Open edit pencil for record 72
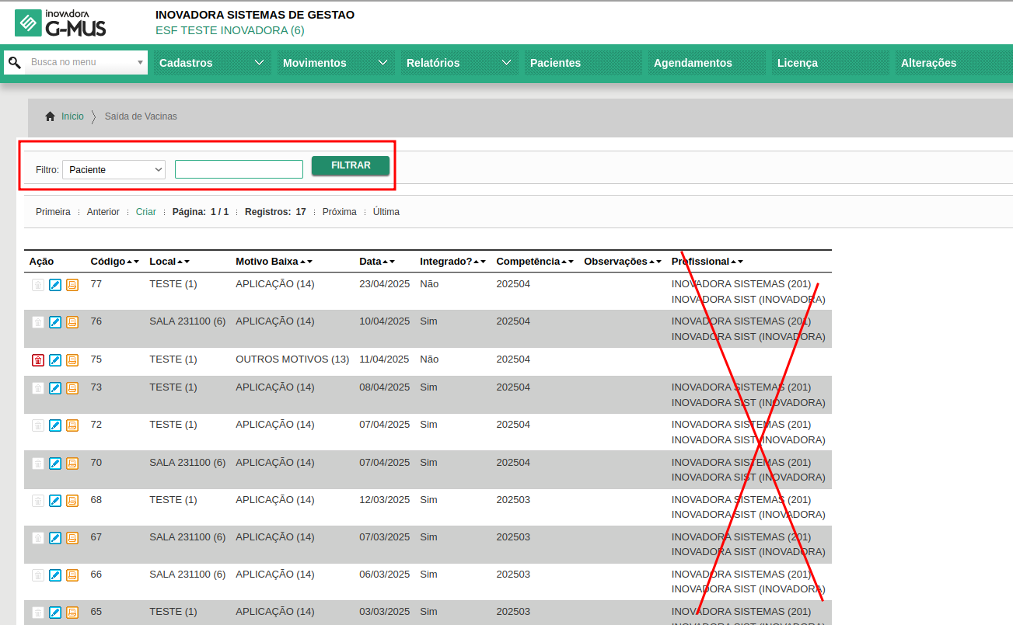1013x625 pixels. pyautogui.click(x=55, y=425)
